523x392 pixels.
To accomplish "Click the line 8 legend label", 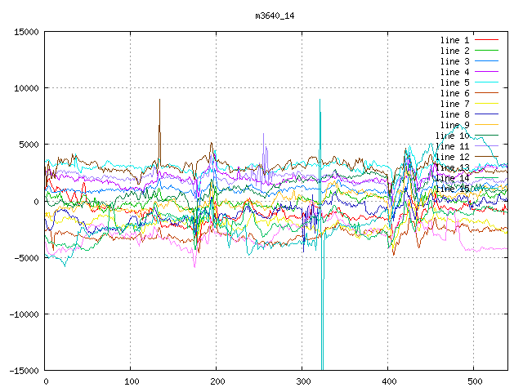I will tap(454, 114).
